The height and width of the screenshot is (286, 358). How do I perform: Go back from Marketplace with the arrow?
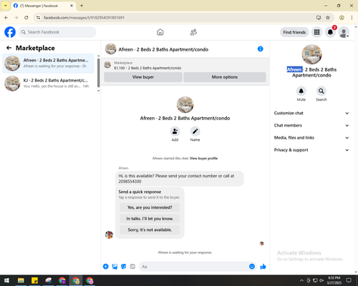pyautogui.click(x=9, y=48)
